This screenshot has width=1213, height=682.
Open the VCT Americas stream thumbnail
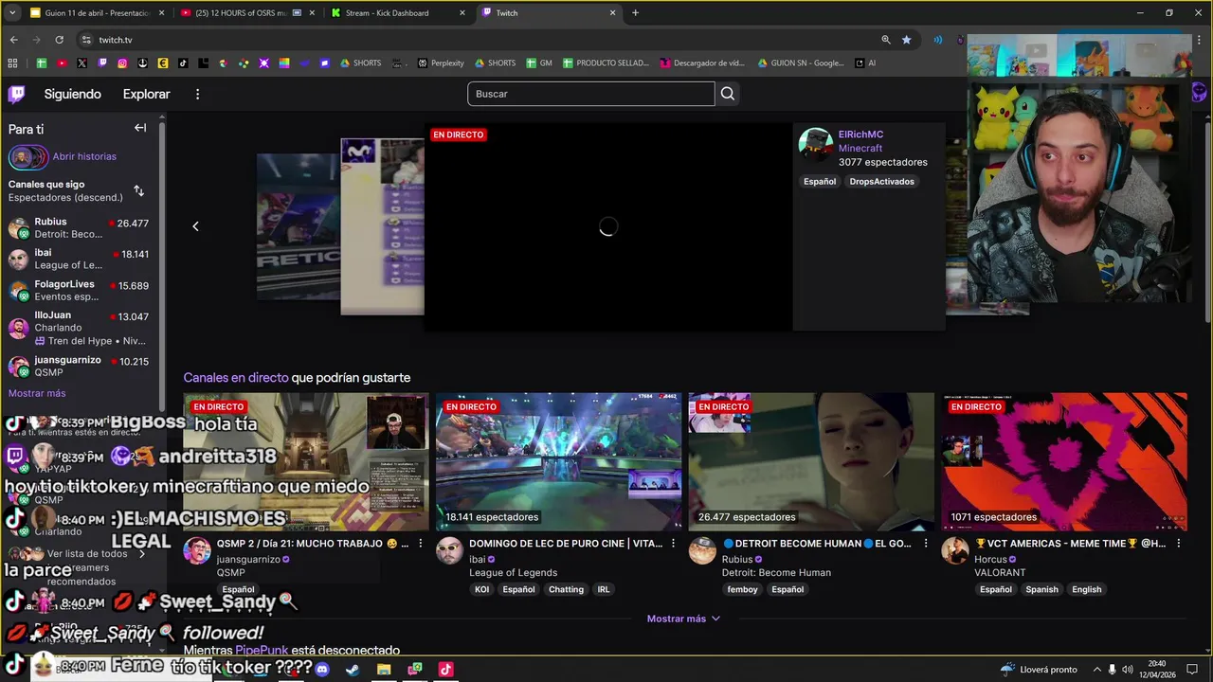click(x=1063, y=462)
